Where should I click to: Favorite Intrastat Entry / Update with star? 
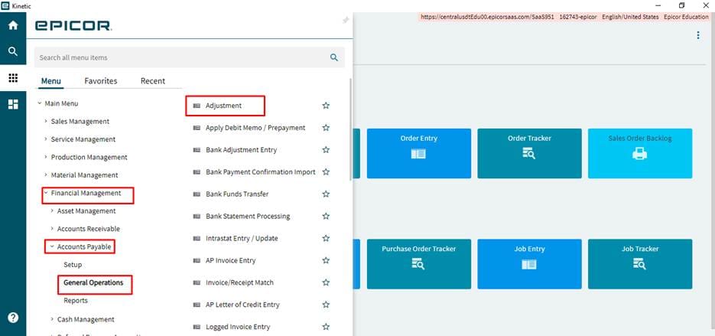pyautogui.click(x=326, y=238)
